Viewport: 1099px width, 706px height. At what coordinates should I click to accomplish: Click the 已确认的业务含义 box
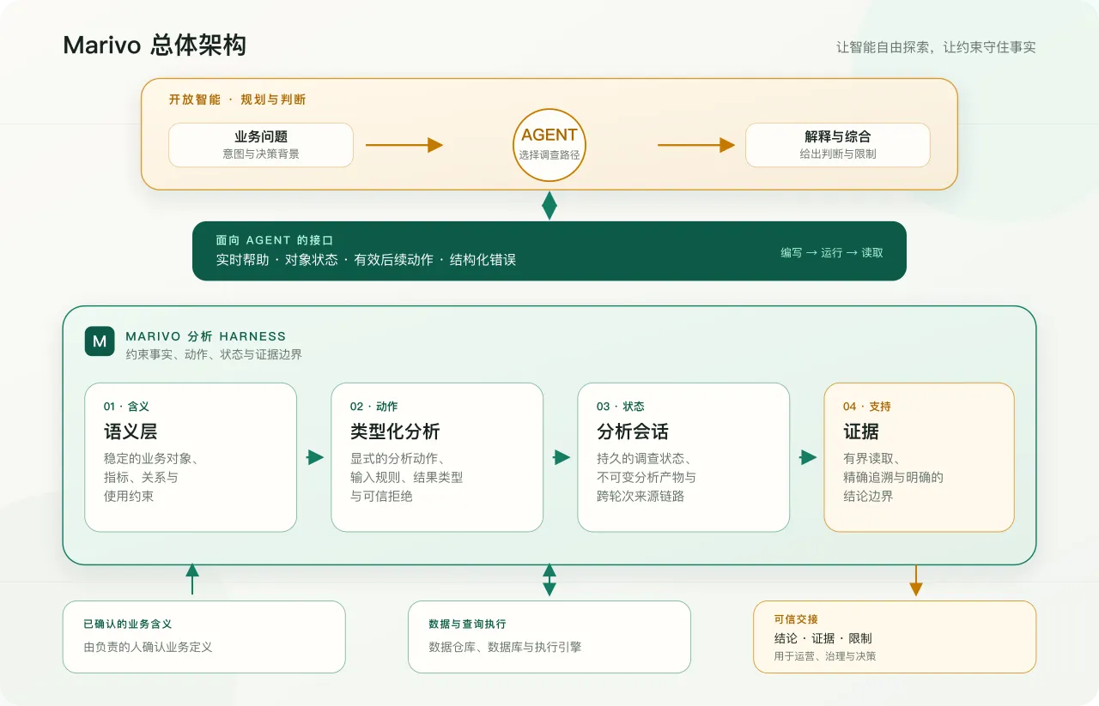[x=204, y=637]
